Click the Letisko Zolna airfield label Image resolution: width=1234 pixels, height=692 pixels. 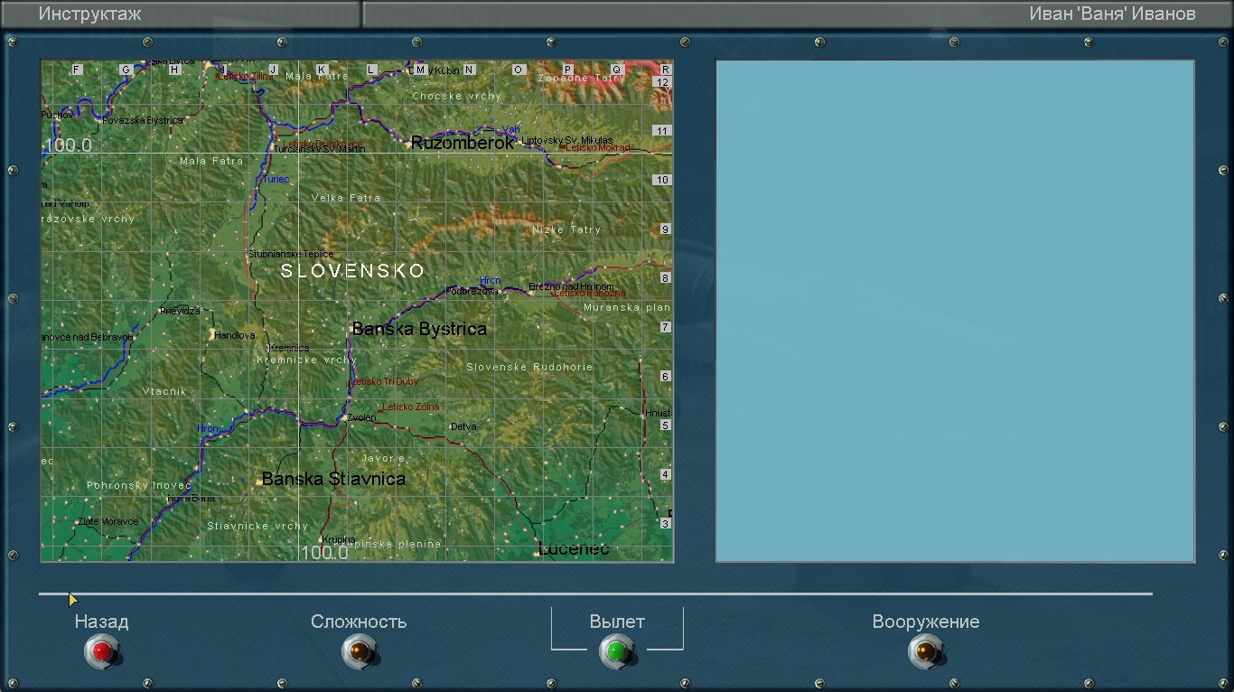coord(411,407)
